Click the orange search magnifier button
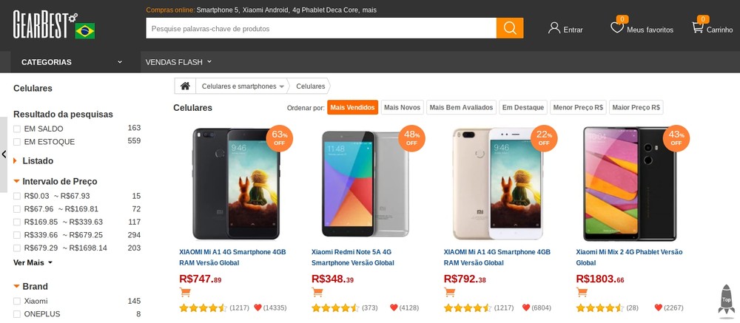The width and height of the screenshot is (740, 323). click(510, 28)
